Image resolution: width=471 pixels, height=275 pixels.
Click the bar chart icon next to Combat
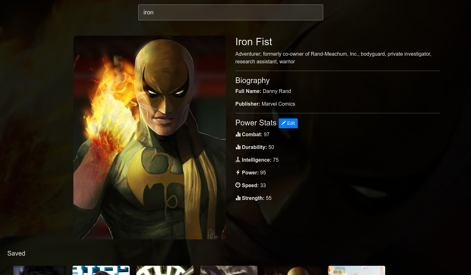(x=238, y=134)
